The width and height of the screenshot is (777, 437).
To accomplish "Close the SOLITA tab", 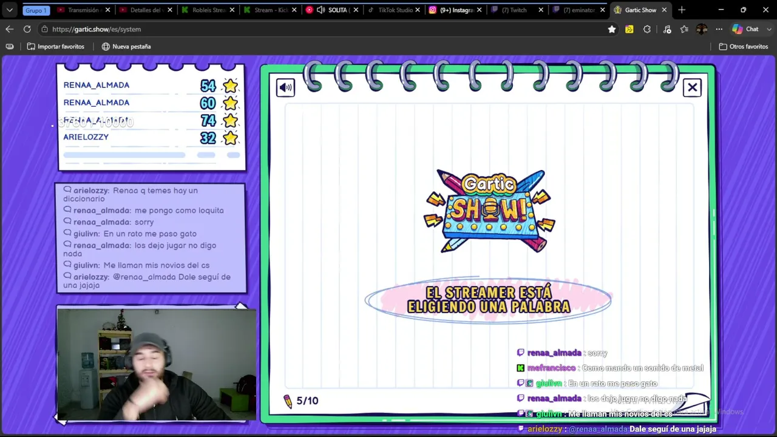I will (356, 10).
